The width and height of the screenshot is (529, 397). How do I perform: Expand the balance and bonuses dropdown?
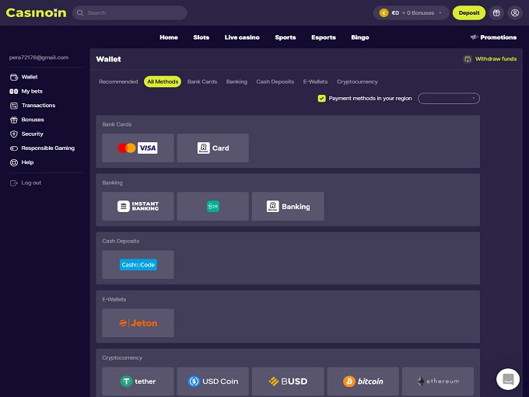pos(412,13)
